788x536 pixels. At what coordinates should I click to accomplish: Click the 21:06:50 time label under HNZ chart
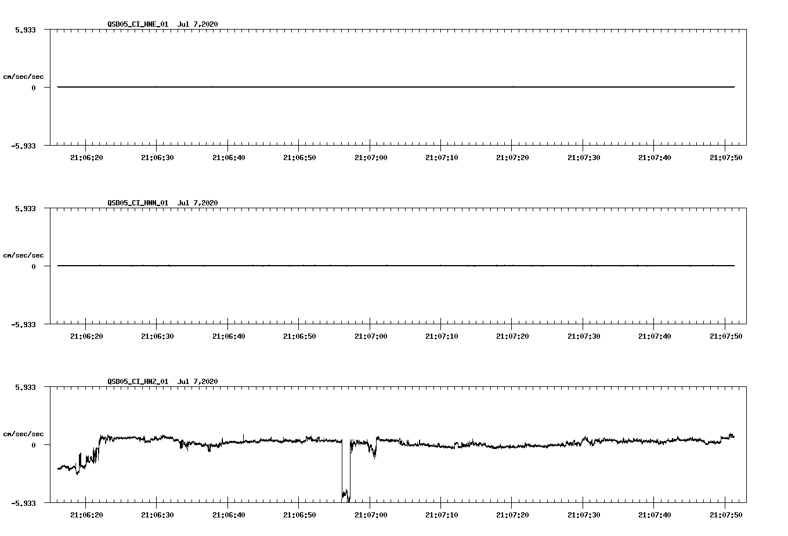click(299, 515)
